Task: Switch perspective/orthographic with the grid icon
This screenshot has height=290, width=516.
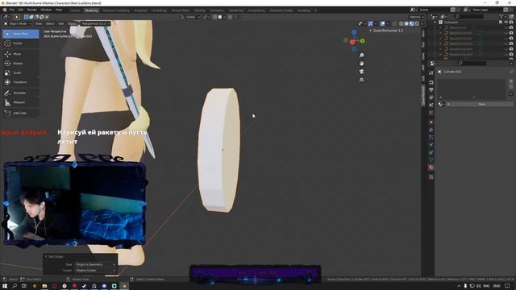Action: click(x=361, y=80)
